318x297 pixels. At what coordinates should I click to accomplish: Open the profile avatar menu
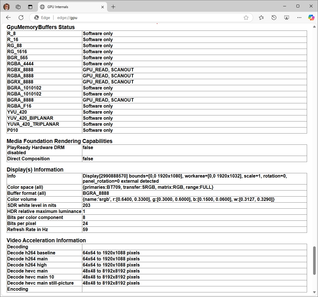[x=7, y=7]
